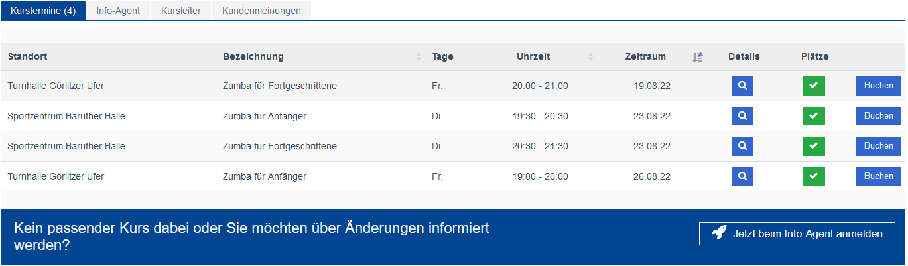Click green availability checkmark for 19.08.22 course

pos(814,86)
